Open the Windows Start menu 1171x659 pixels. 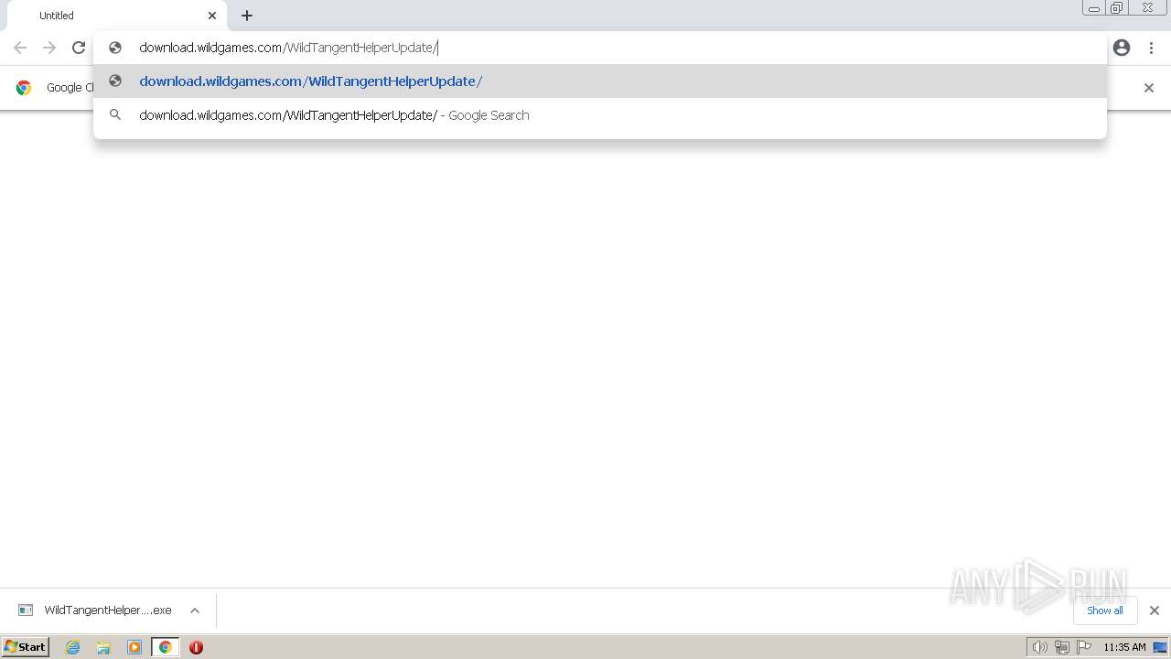(26, 647)
